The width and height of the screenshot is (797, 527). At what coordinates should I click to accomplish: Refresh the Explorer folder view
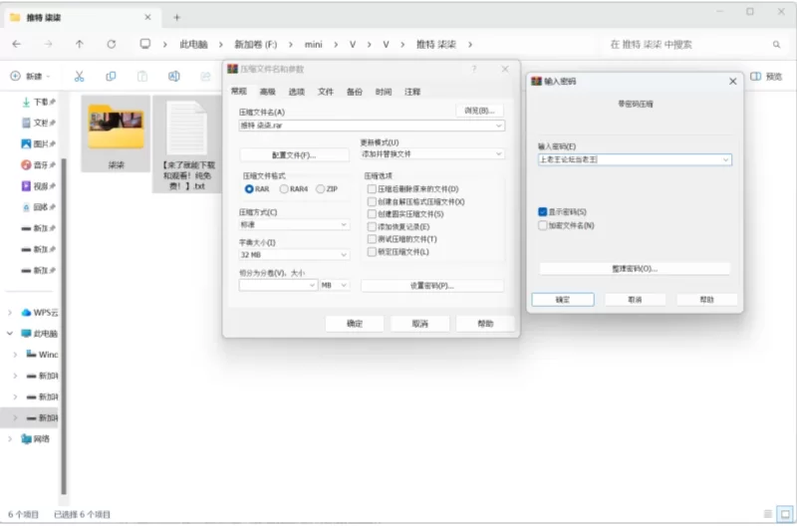(111, 44)
